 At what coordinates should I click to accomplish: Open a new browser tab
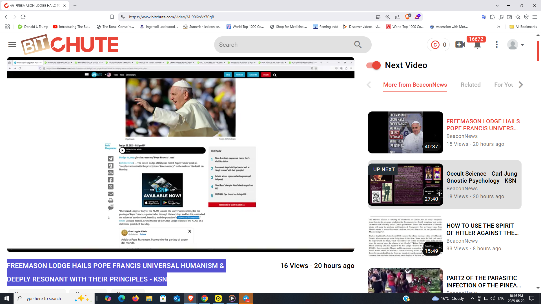tap(75, 6)
